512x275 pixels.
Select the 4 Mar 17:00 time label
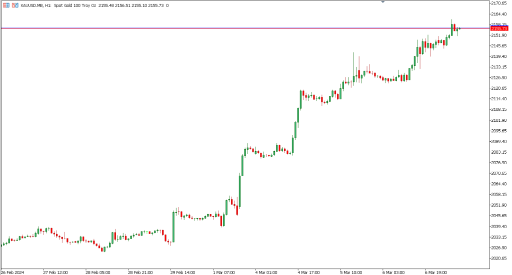(308, 273)
